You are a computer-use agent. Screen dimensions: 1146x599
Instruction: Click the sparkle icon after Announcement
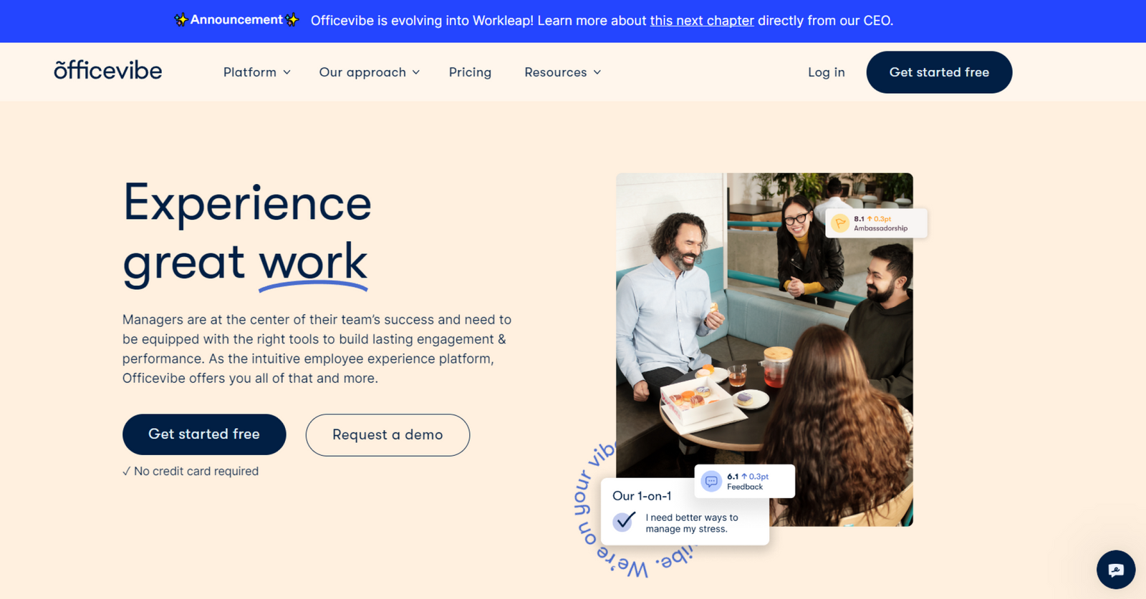pyautogui.click(x=292, y=20)
